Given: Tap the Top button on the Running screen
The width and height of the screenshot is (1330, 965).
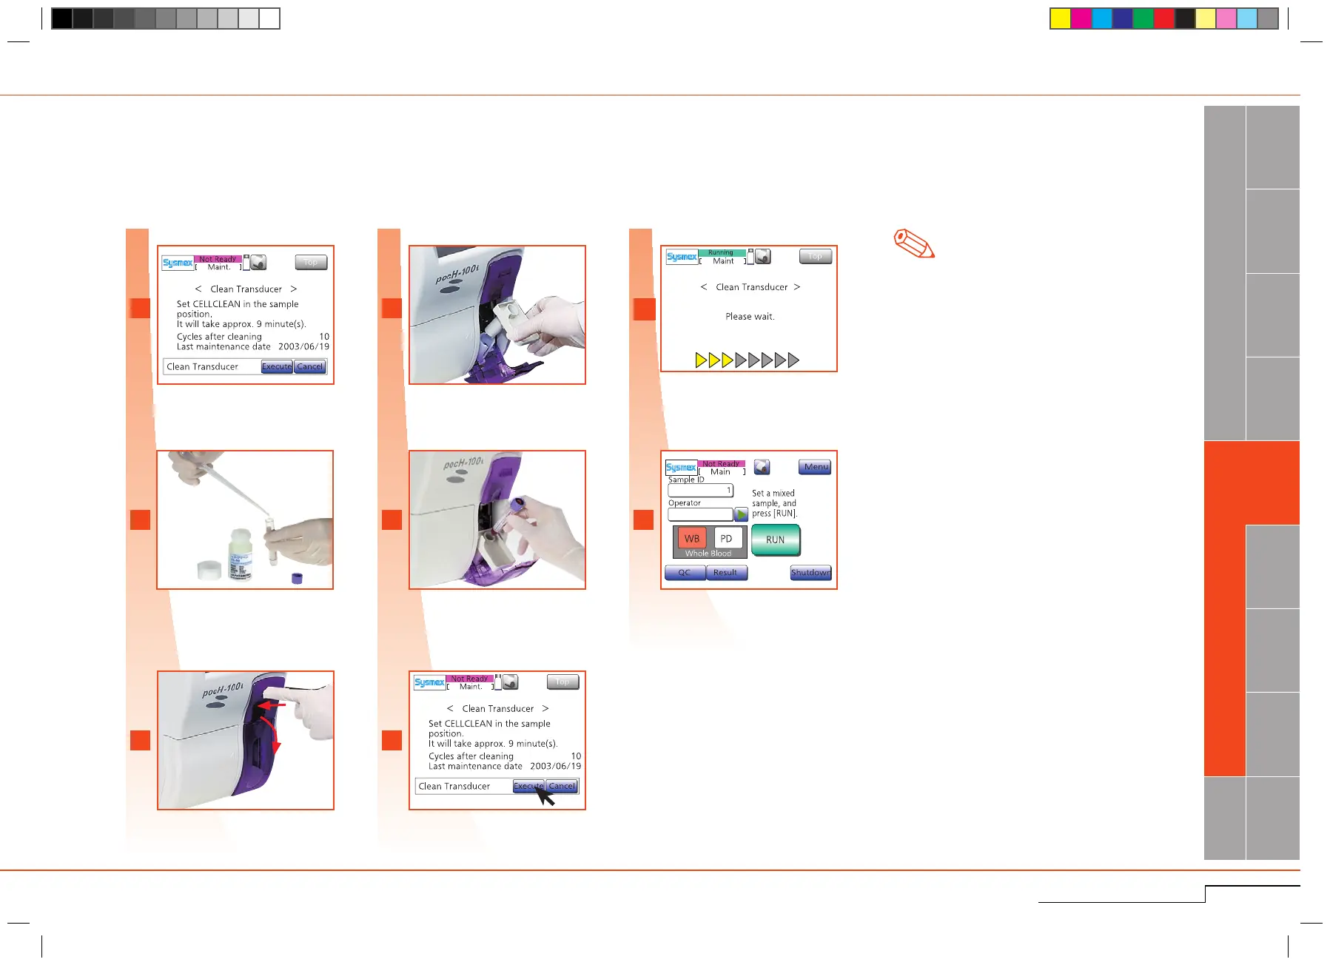Looking at the screenshot, I should point(816,256).
